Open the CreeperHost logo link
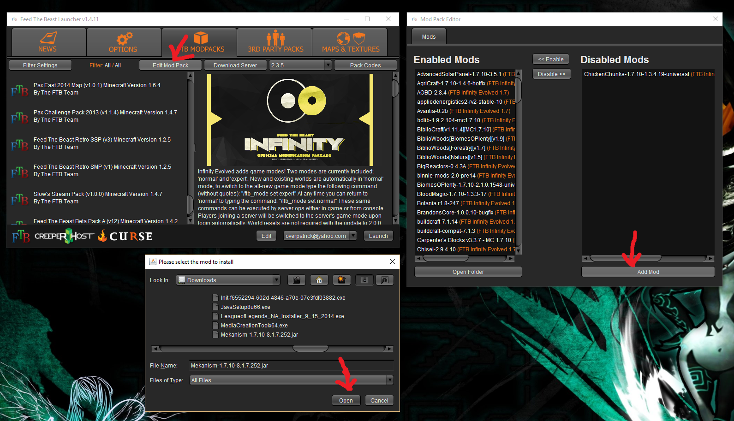The height and width of the screenshot is (421, 734). pyautogui.click(x=64, y=236)
